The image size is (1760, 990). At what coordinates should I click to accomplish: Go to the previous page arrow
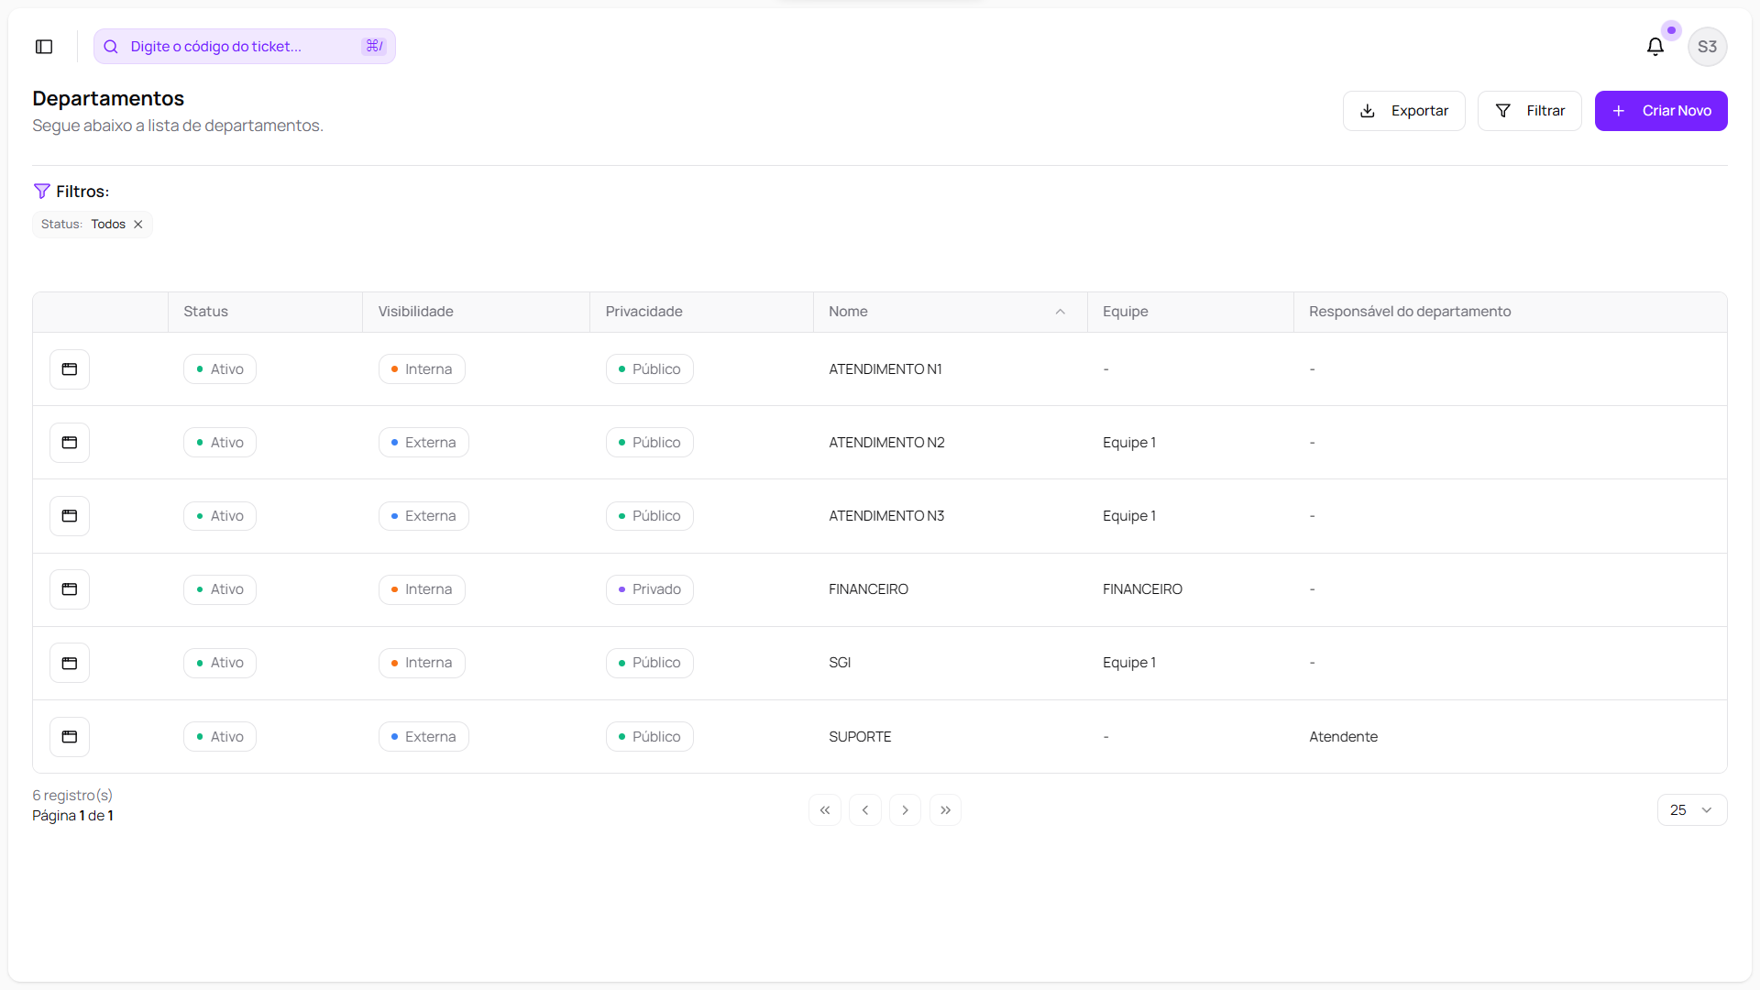[x=865, y=810]
